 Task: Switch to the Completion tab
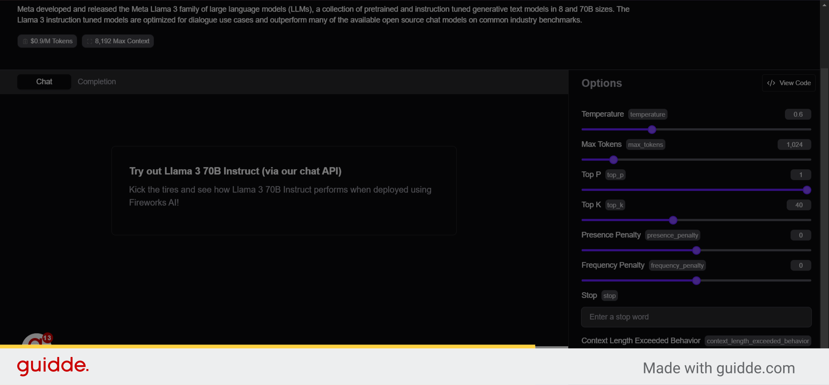tap(97, 82)
